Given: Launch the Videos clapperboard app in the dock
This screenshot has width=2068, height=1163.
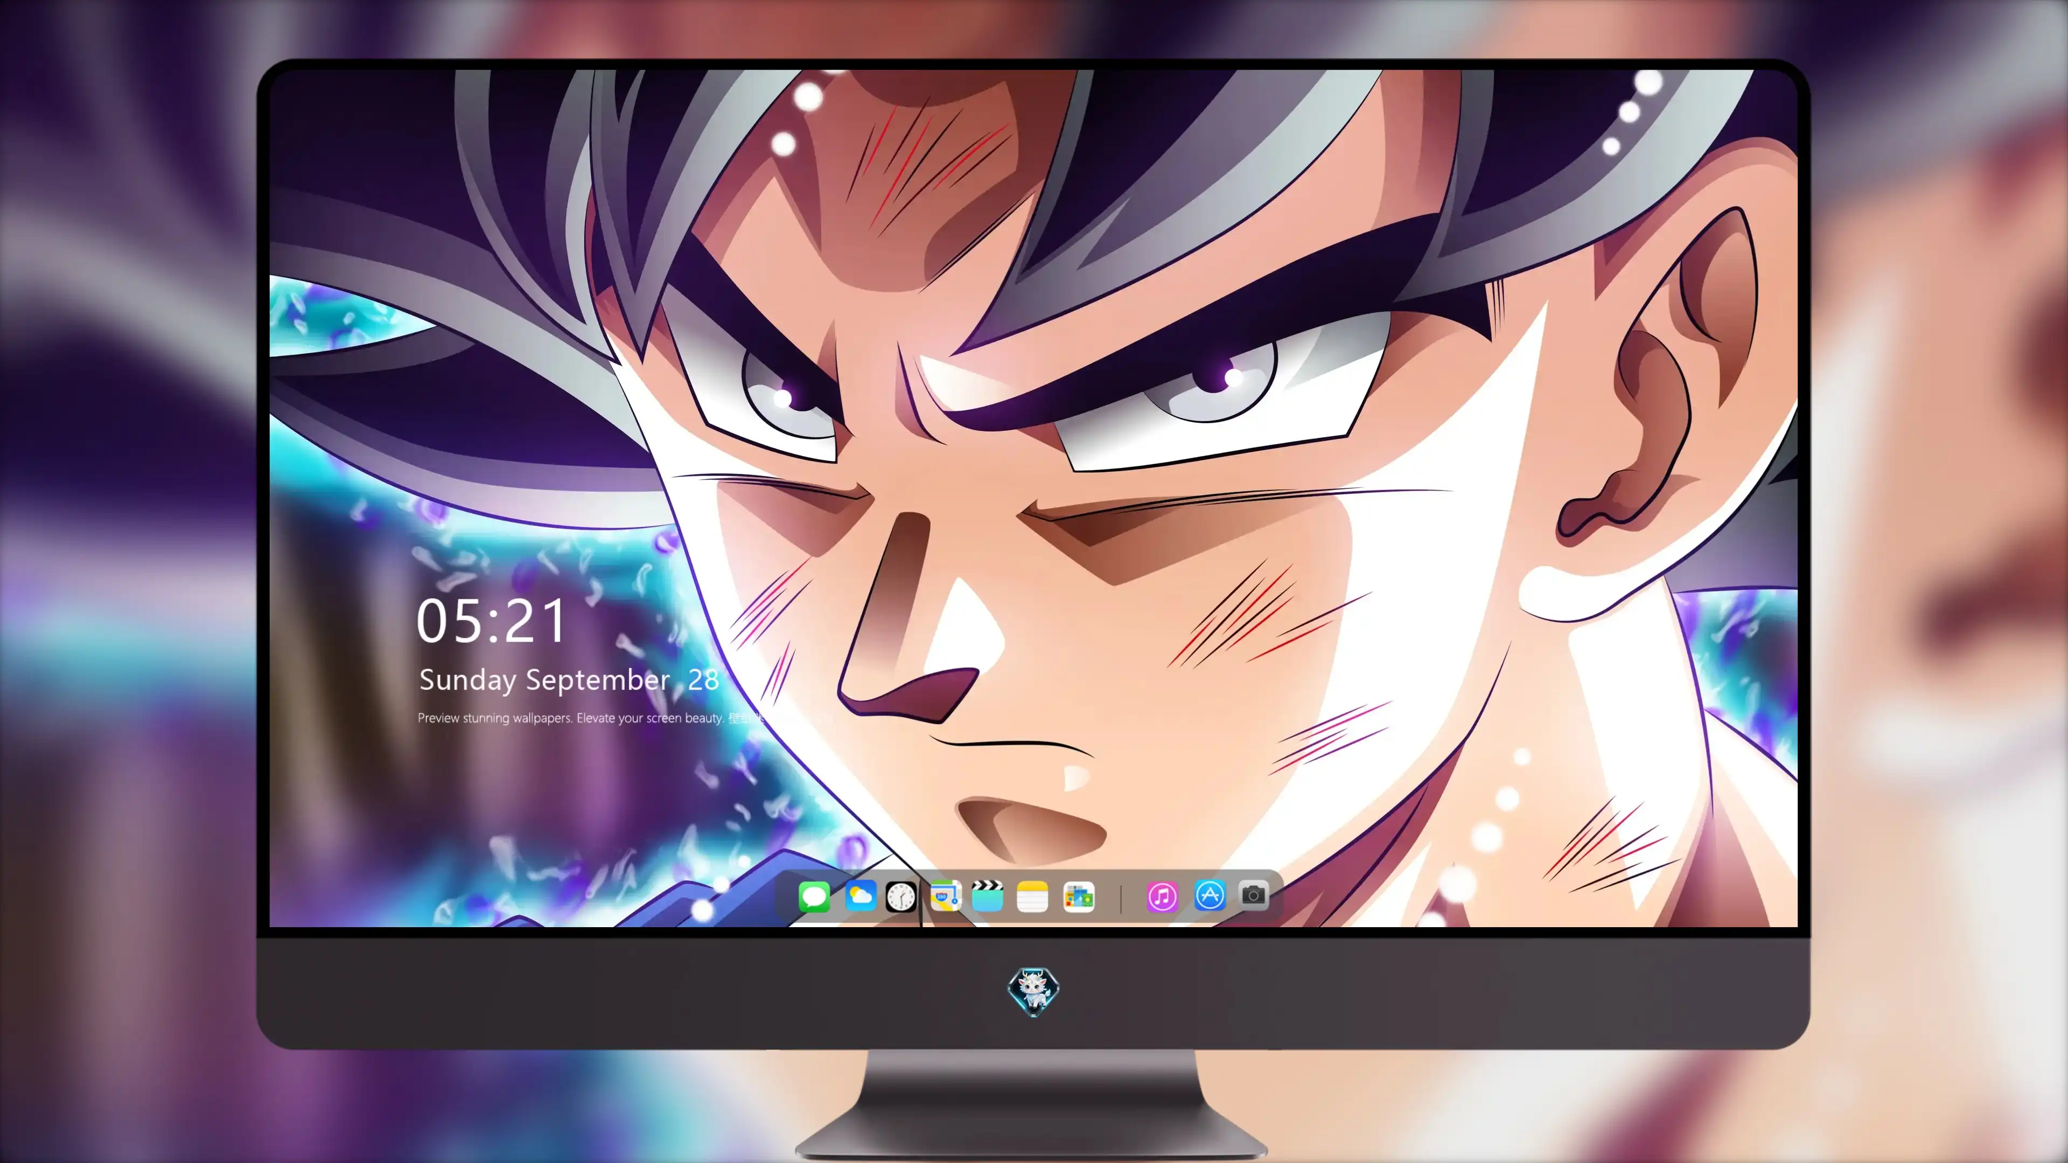Looking at the screenshot, I should click(988, 896).
